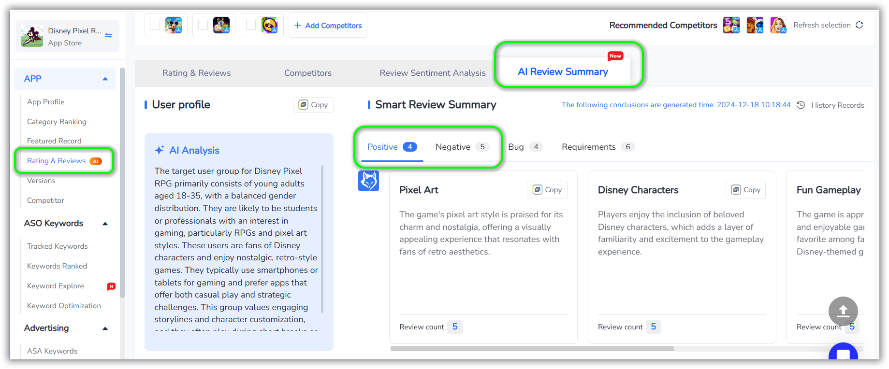Open the second competitor app icon
Screen dimensions: 889x369
[221, 25]
